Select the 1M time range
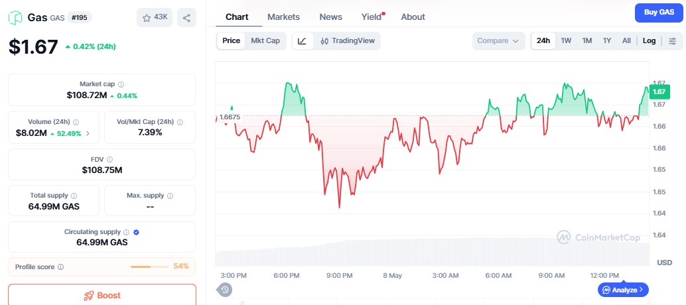Viewport: 686px width, 305px height. (x=587, y=40)
